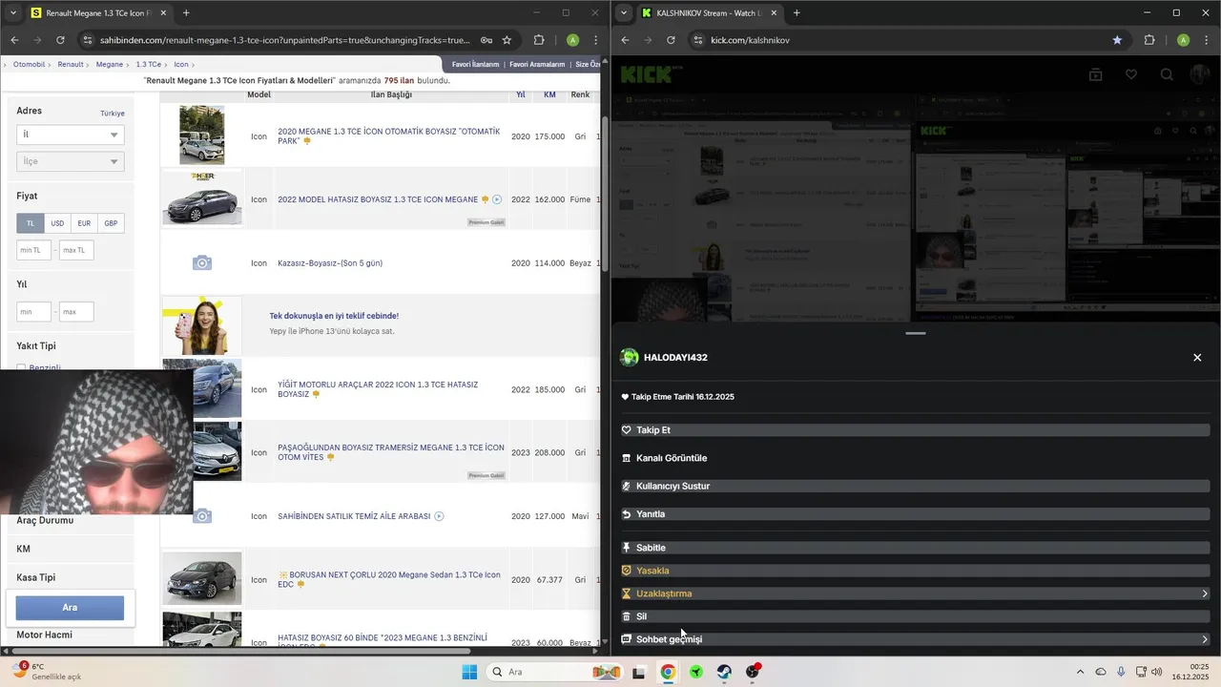Select GBP currency option
Screen dimensions: 1221x687
tap(111, 223)
